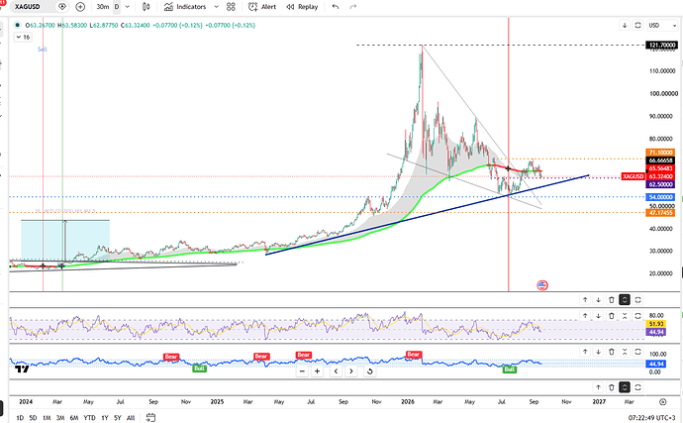Image resolution: width=683 pixels, height=423 pixels.
Task: Select the All time range
Action: tap(131, 418)
